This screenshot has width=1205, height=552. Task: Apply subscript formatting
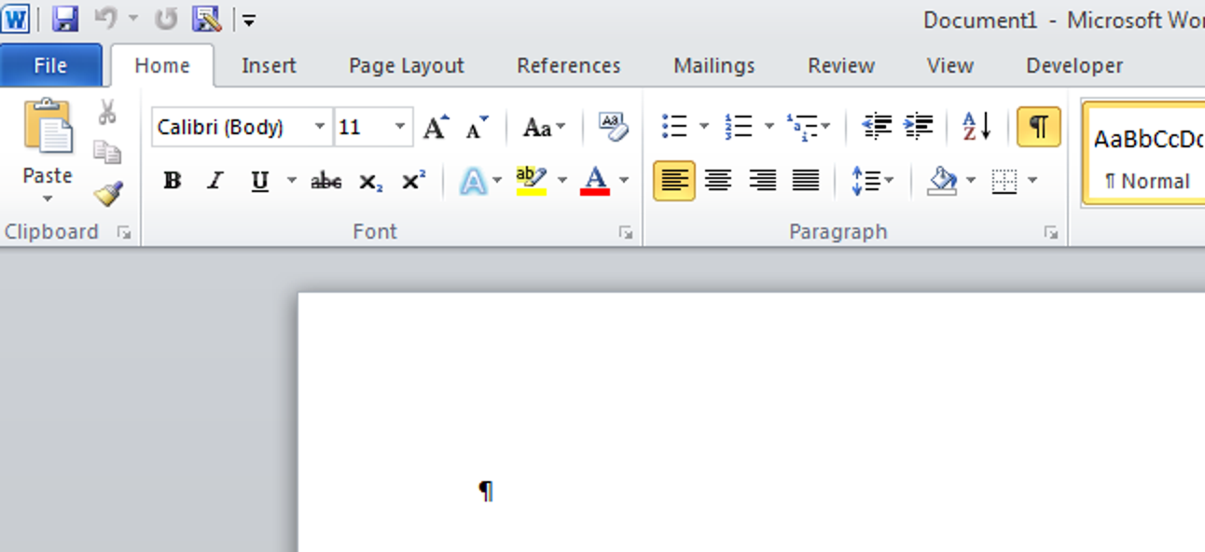[x=370, y=181]
